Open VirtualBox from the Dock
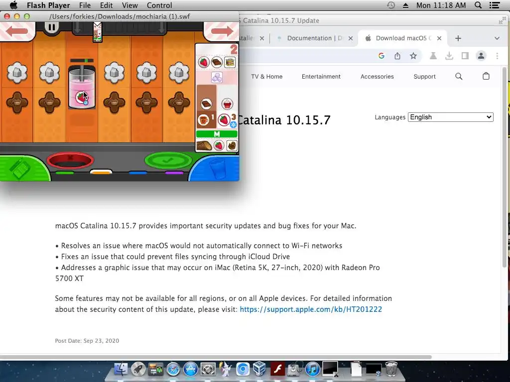Image resolution: width=510 pixels, height=382 pixels. (260, 370)
